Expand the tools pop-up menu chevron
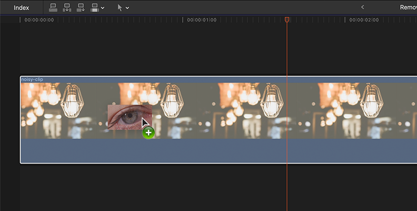 coord(127,8)
